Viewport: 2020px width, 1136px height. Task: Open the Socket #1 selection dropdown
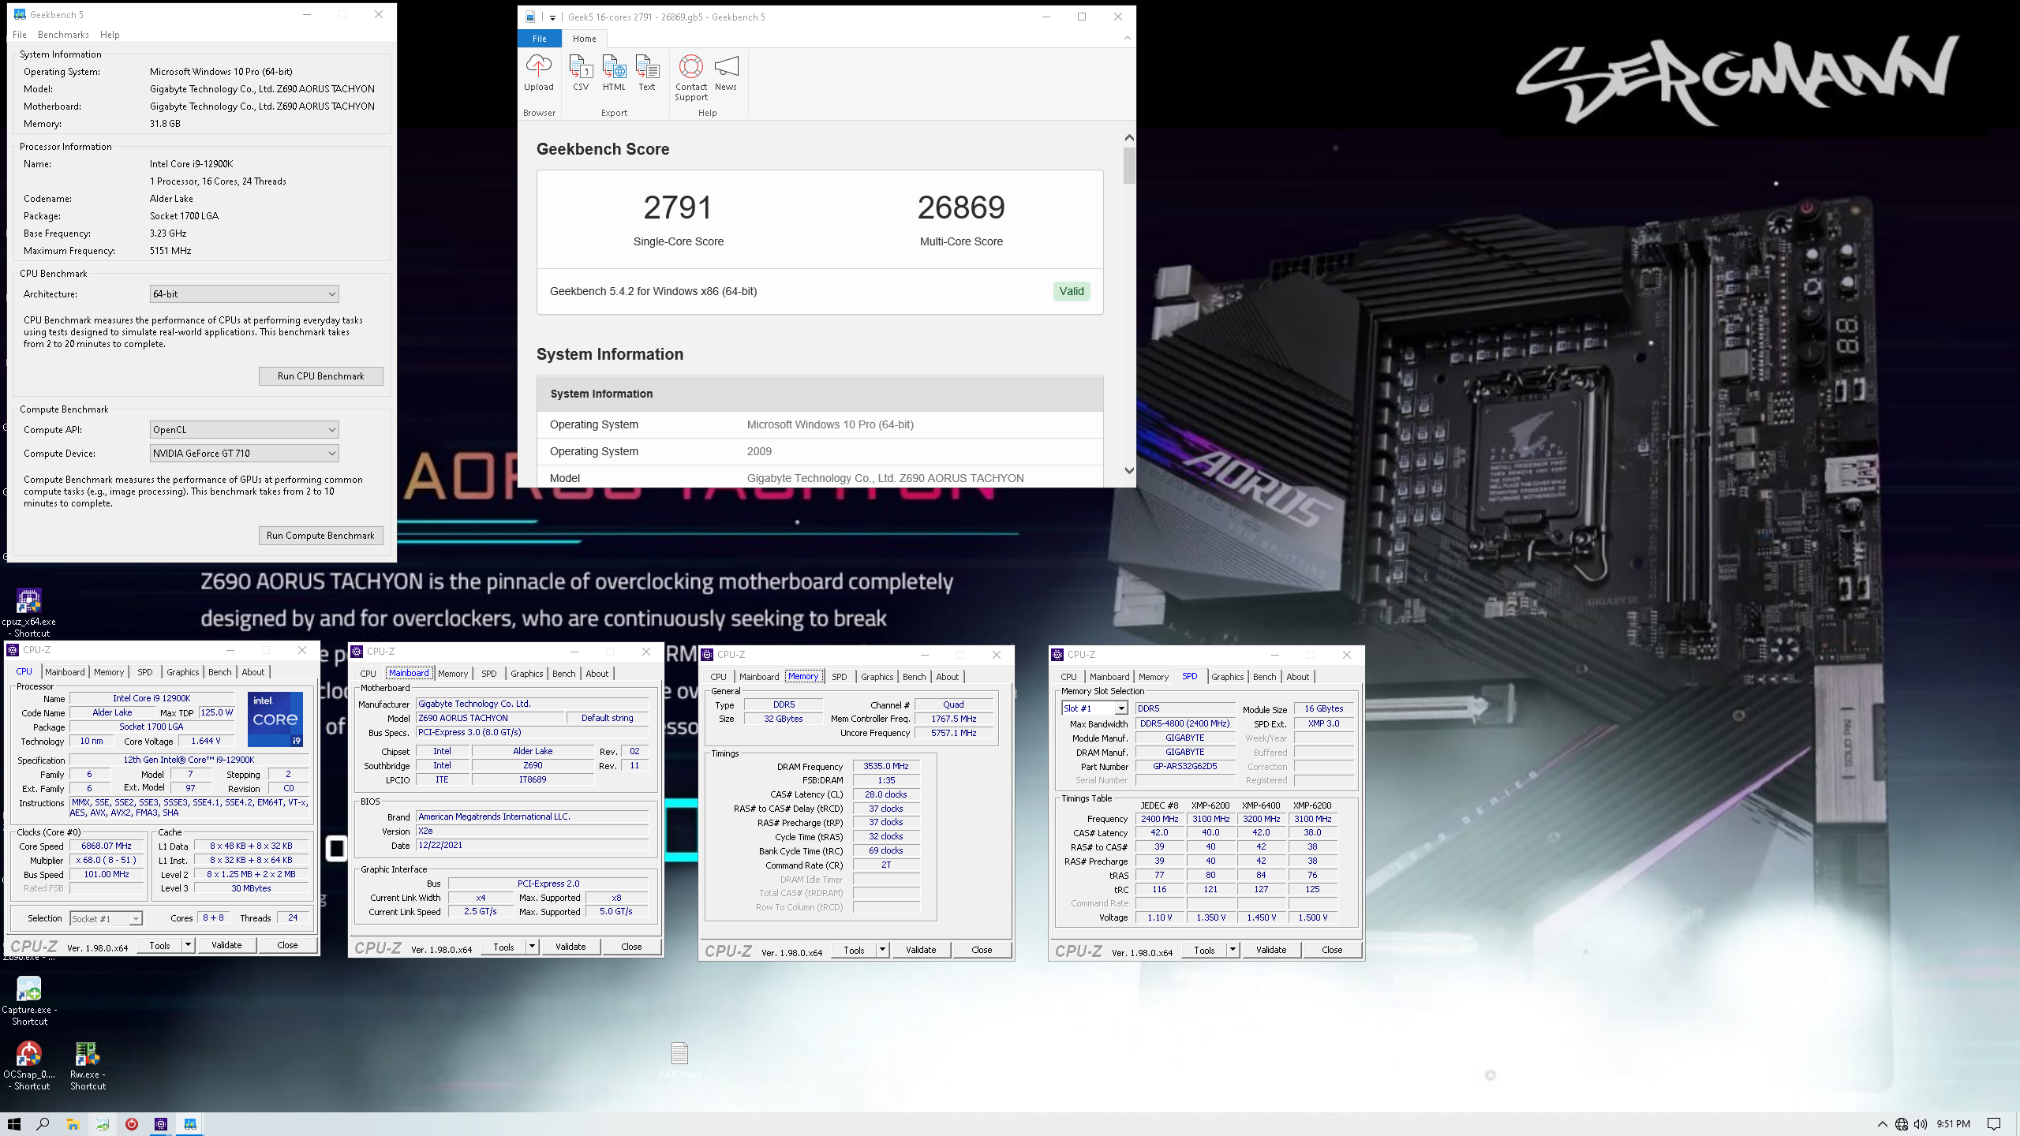[x=106, y=918]
